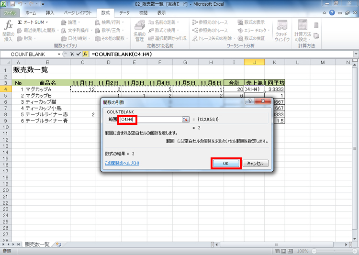This screenshot has height=255, width=359.
Task: Click the small calculate-sheet icon below it
Action: pyautogui.click(x=316, y=36)
